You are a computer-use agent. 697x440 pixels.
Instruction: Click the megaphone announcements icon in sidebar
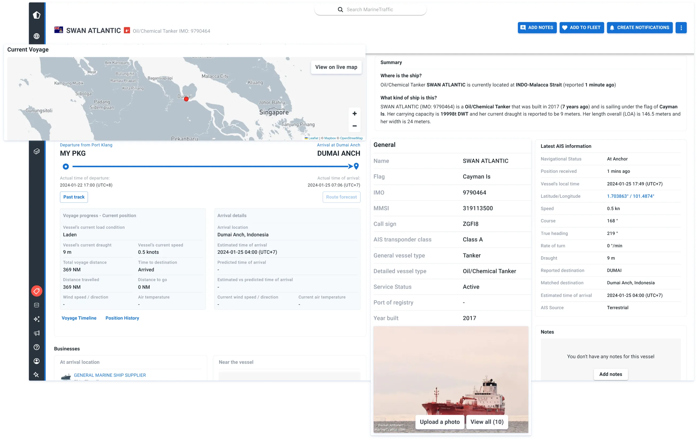[x=37, y=333]
